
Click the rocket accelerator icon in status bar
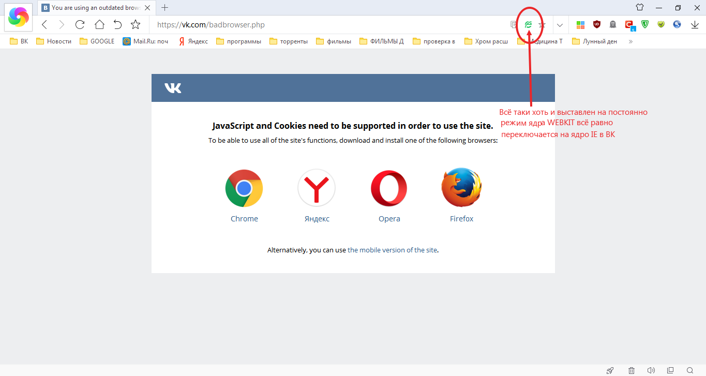click(x=610, y=370)
